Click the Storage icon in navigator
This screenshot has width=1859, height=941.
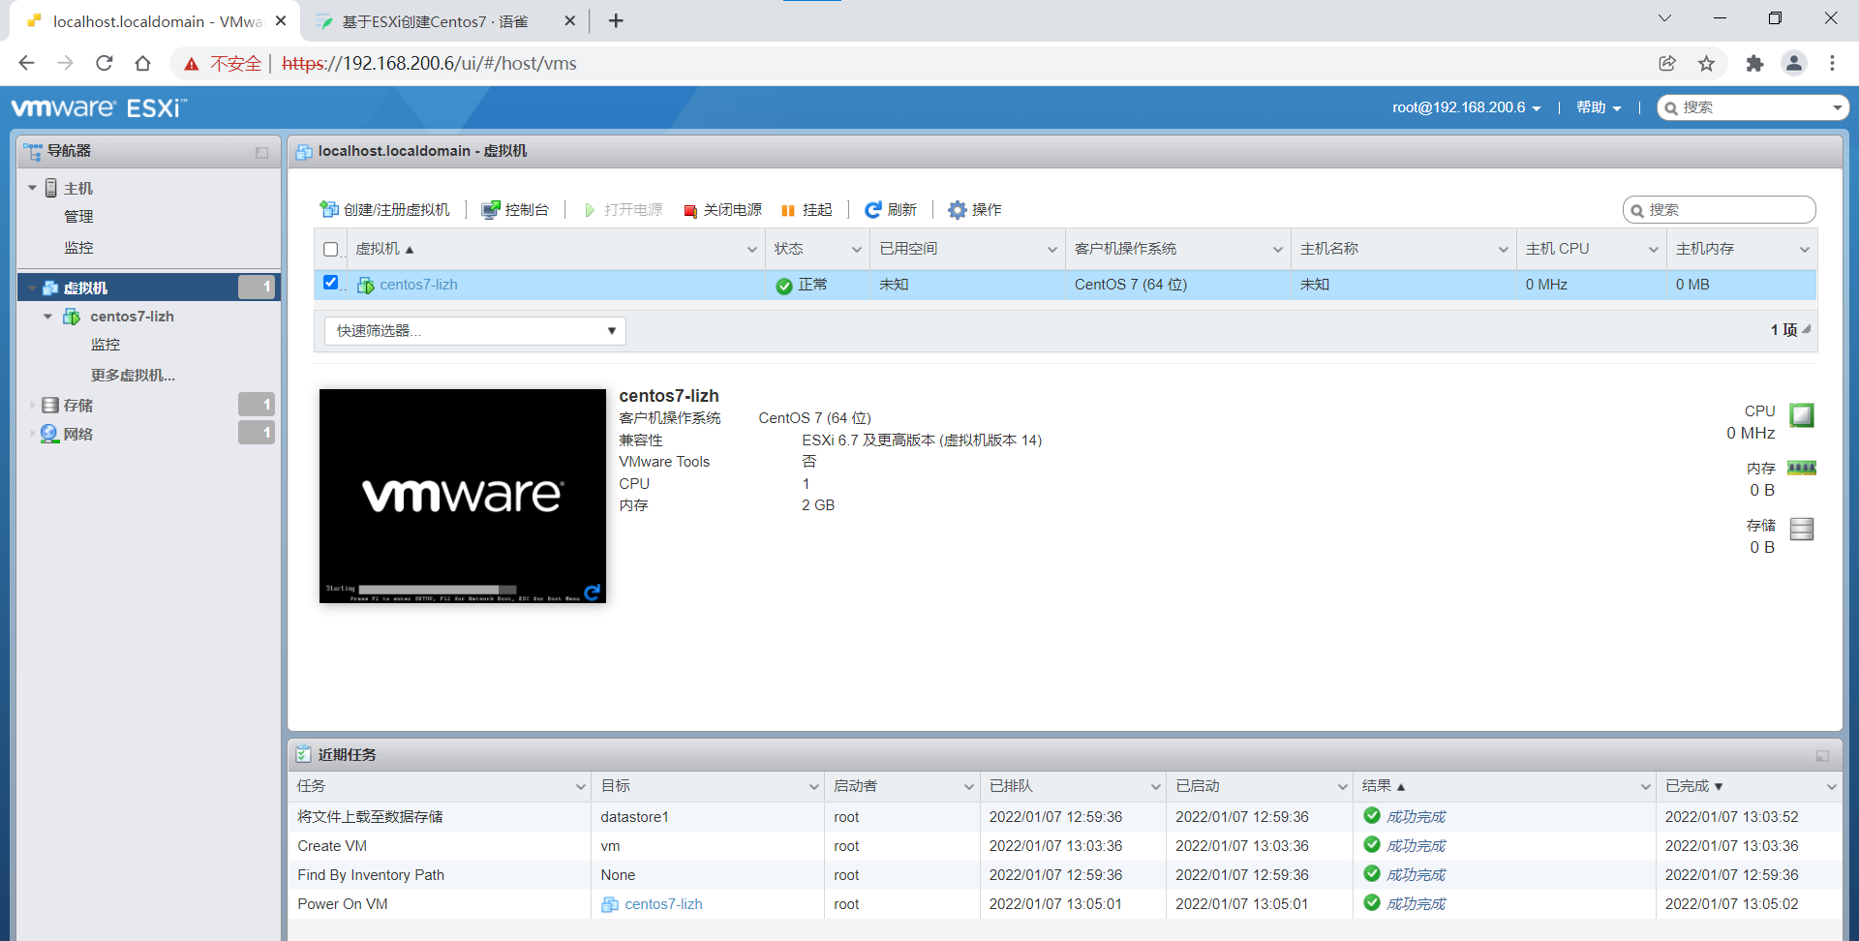(x=50, y=405)
